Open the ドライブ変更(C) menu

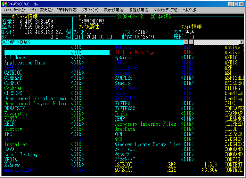click(41, 10)
